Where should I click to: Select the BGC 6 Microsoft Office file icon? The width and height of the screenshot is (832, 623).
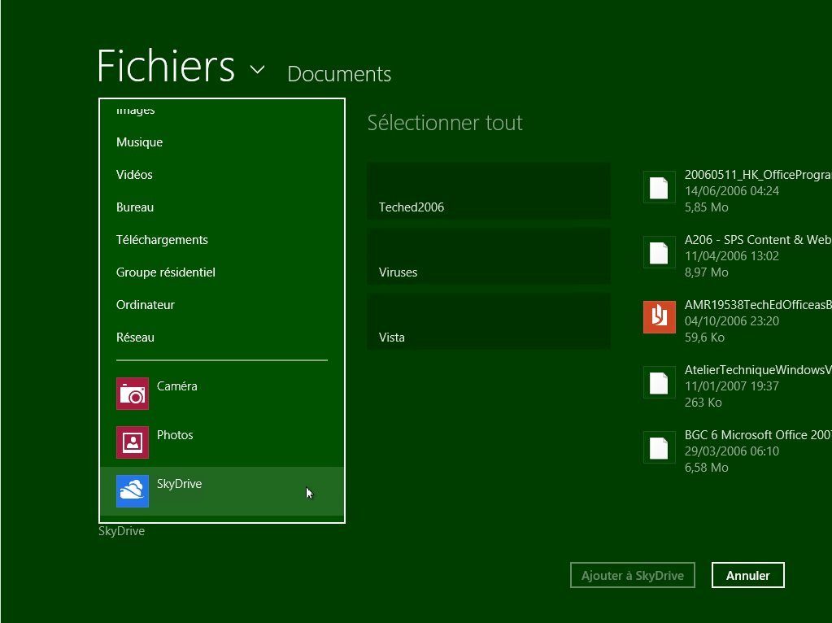coord(659,448)
